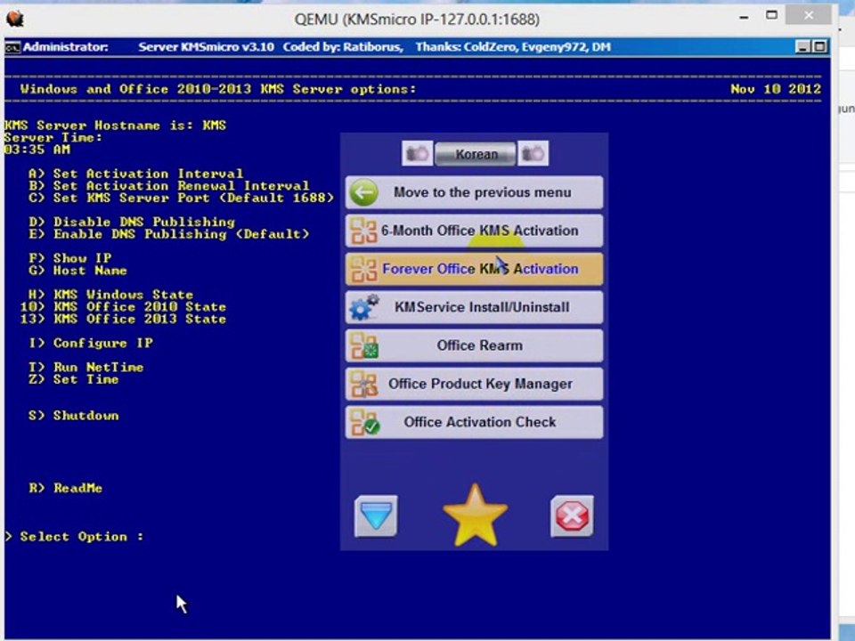Image resolution: width=855 pixels, height=641 pixels.
Task: Click the Office Product Key Manager icon
Action: click(363, 384)
